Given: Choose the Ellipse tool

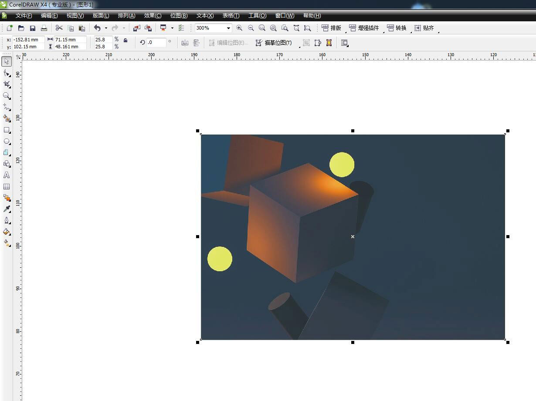Looking at the screenshot, I should (x=7, y=141).
